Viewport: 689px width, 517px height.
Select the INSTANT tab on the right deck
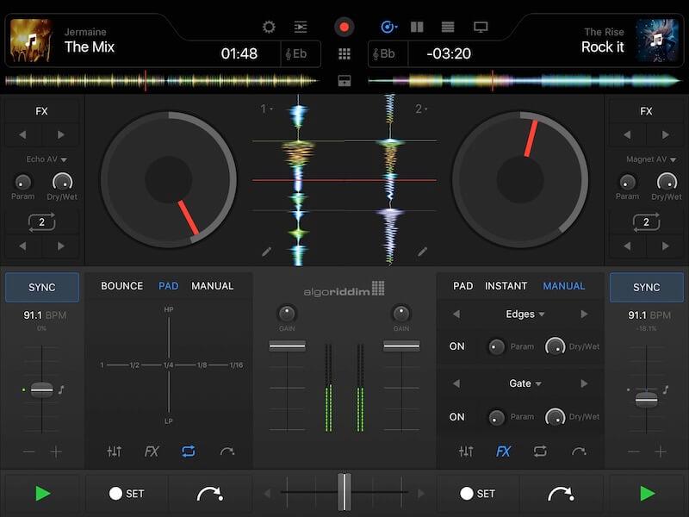[x=505, y=285]
